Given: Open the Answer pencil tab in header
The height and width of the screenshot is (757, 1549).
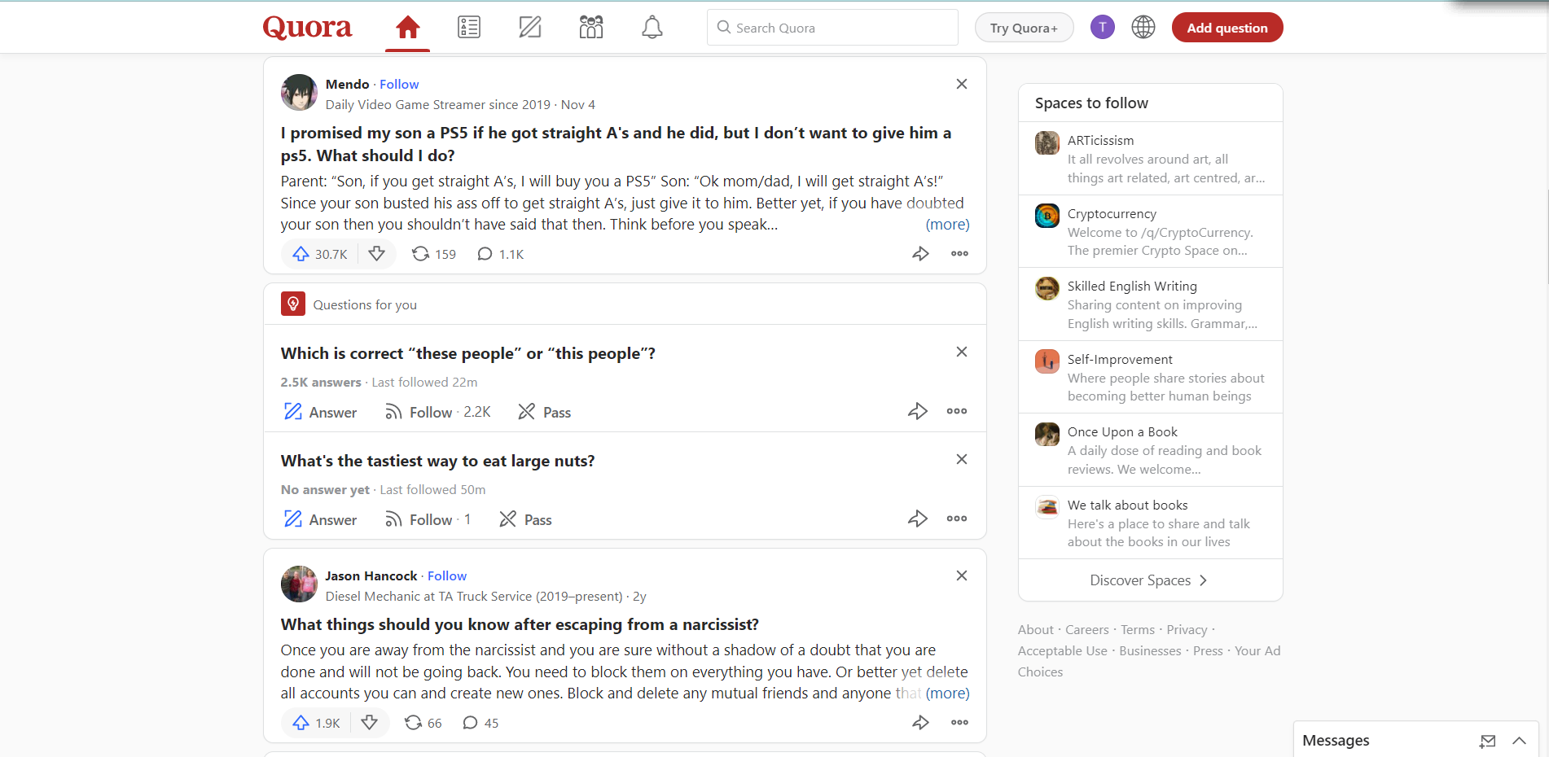Looking at the screenshot, I should [x=530, y=28].
